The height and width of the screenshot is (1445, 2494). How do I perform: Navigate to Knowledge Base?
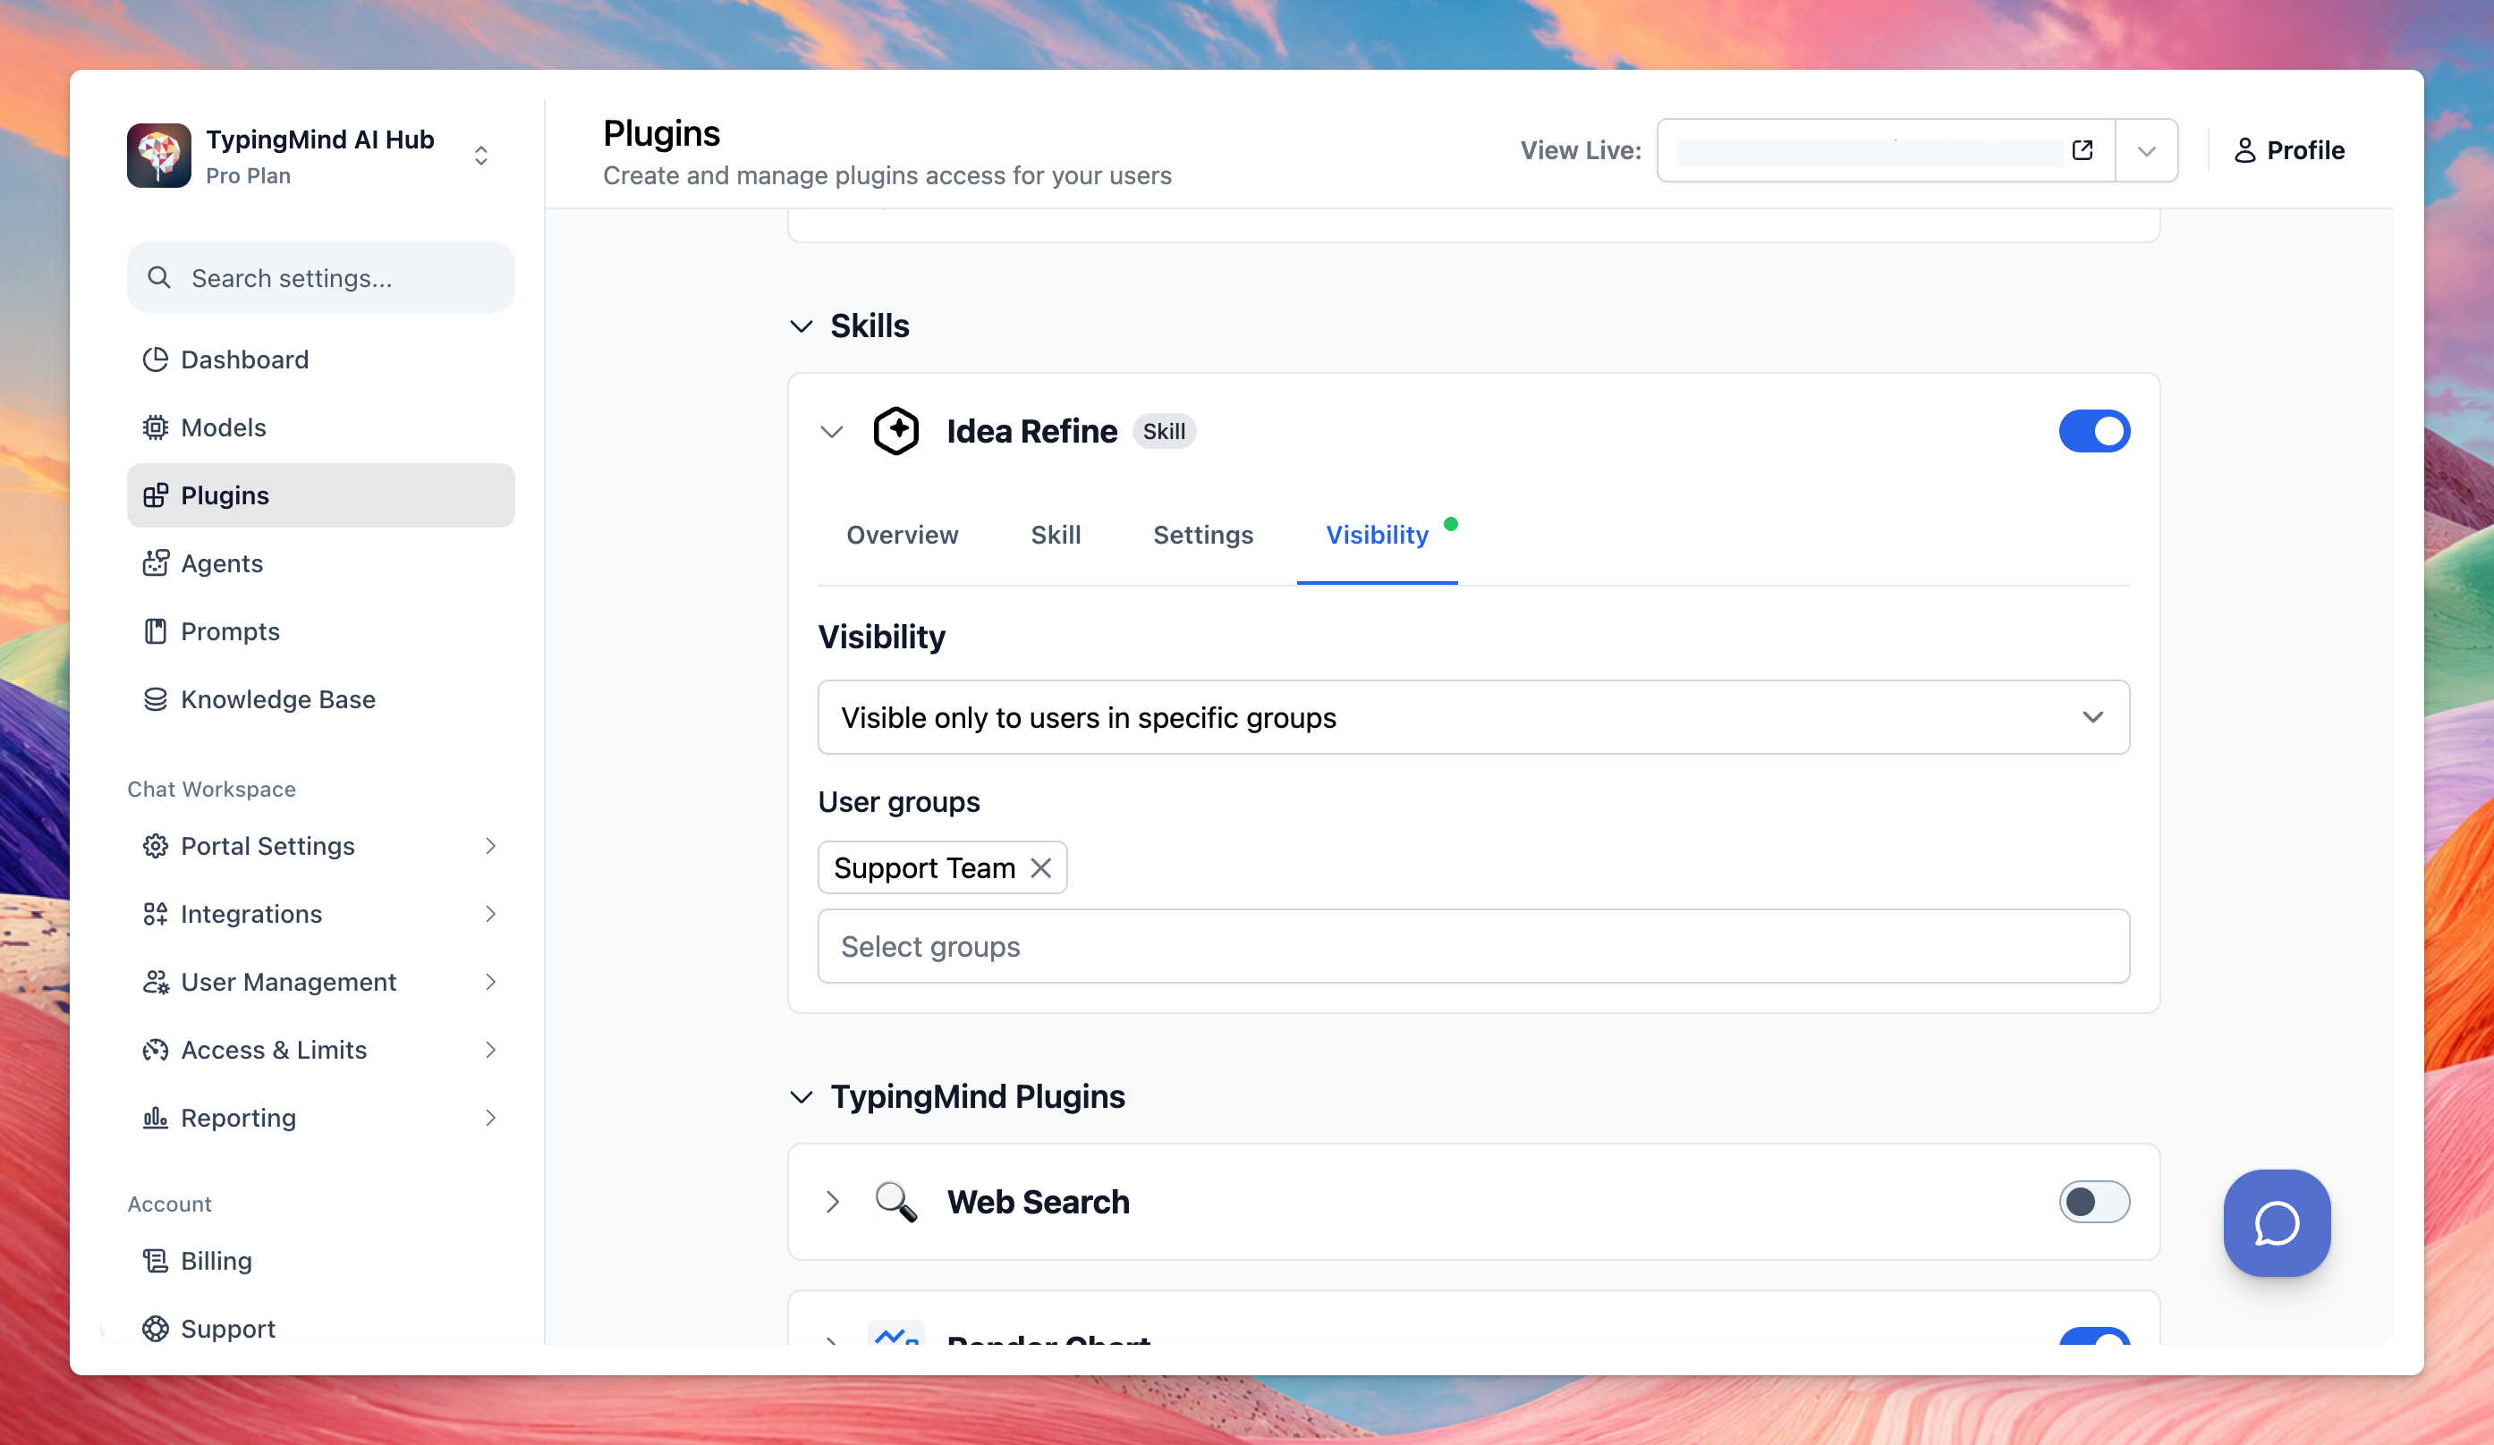(320, 699)
